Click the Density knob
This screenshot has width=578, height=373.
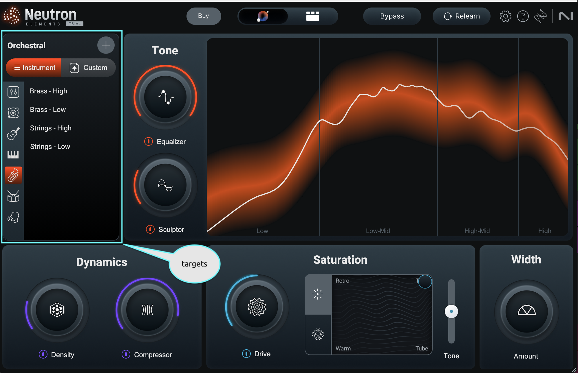[x=57, y=310]
